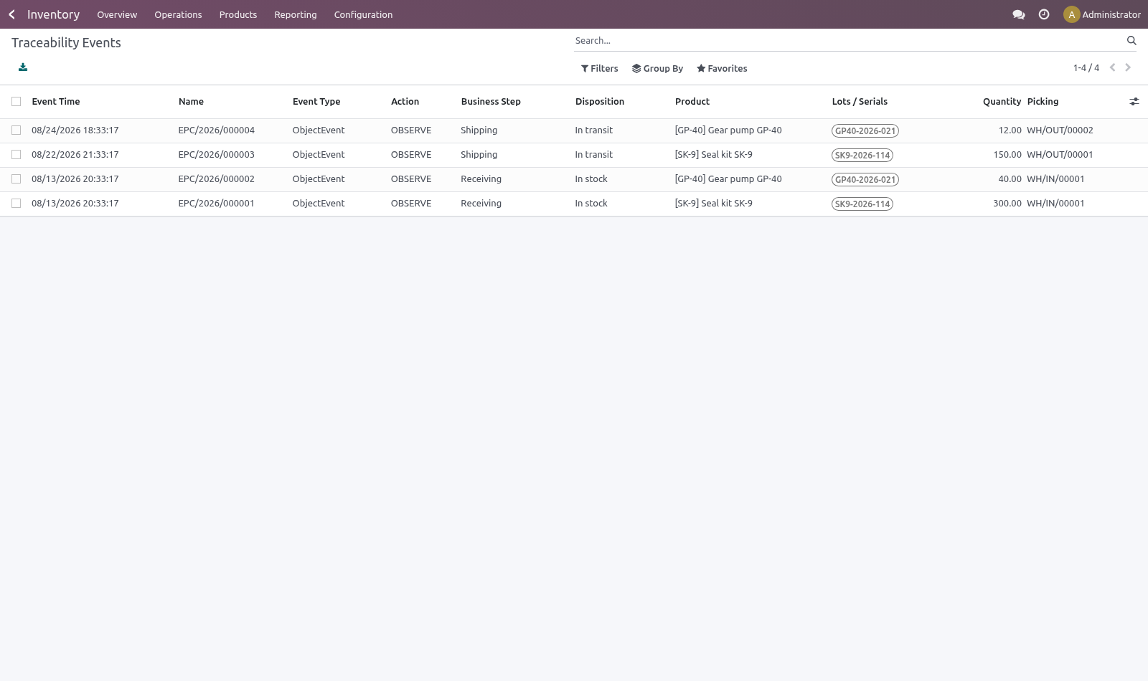This screenshot has height=681, width=1148.
Task: Open the Favorites dropdown
Action: 722,69
